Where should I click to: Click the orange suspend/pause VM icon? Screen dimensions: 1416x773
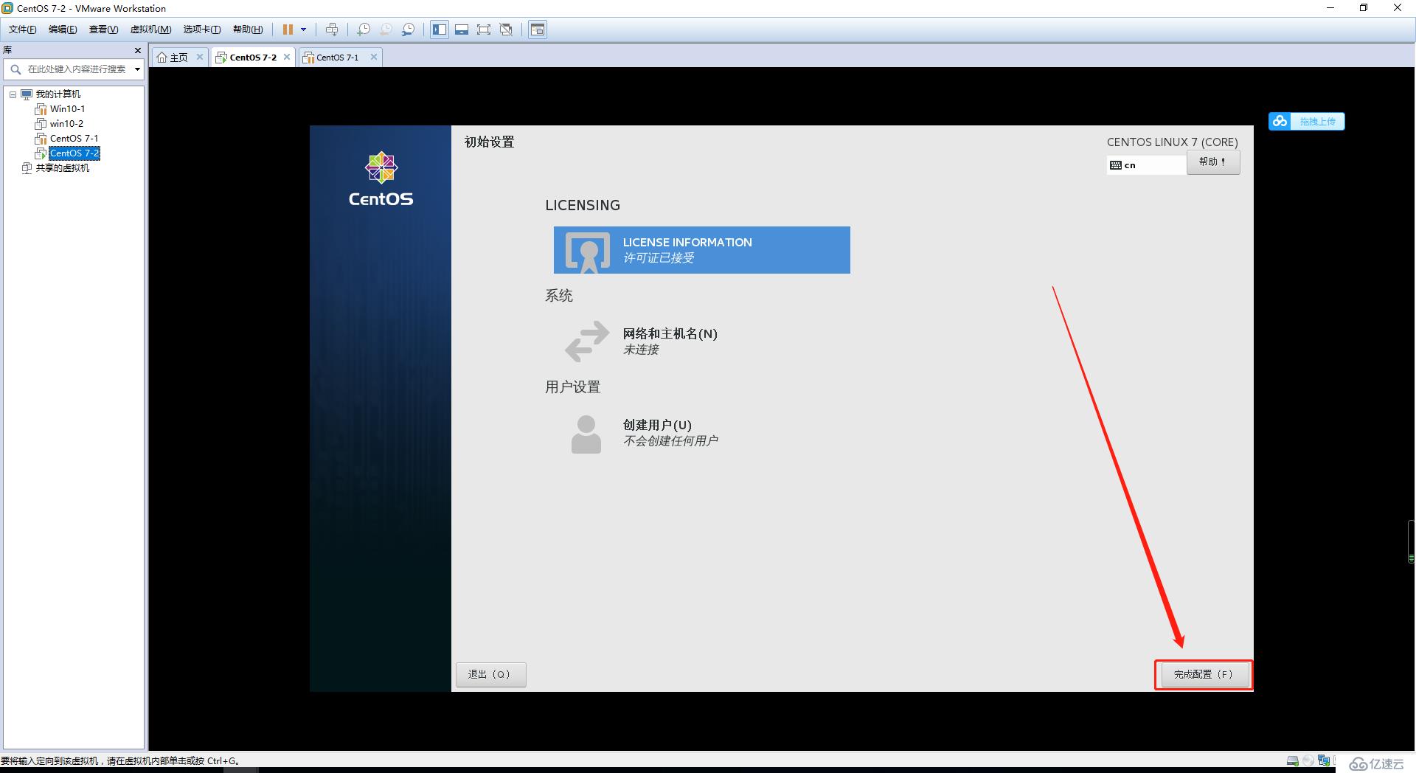point(288,30)
